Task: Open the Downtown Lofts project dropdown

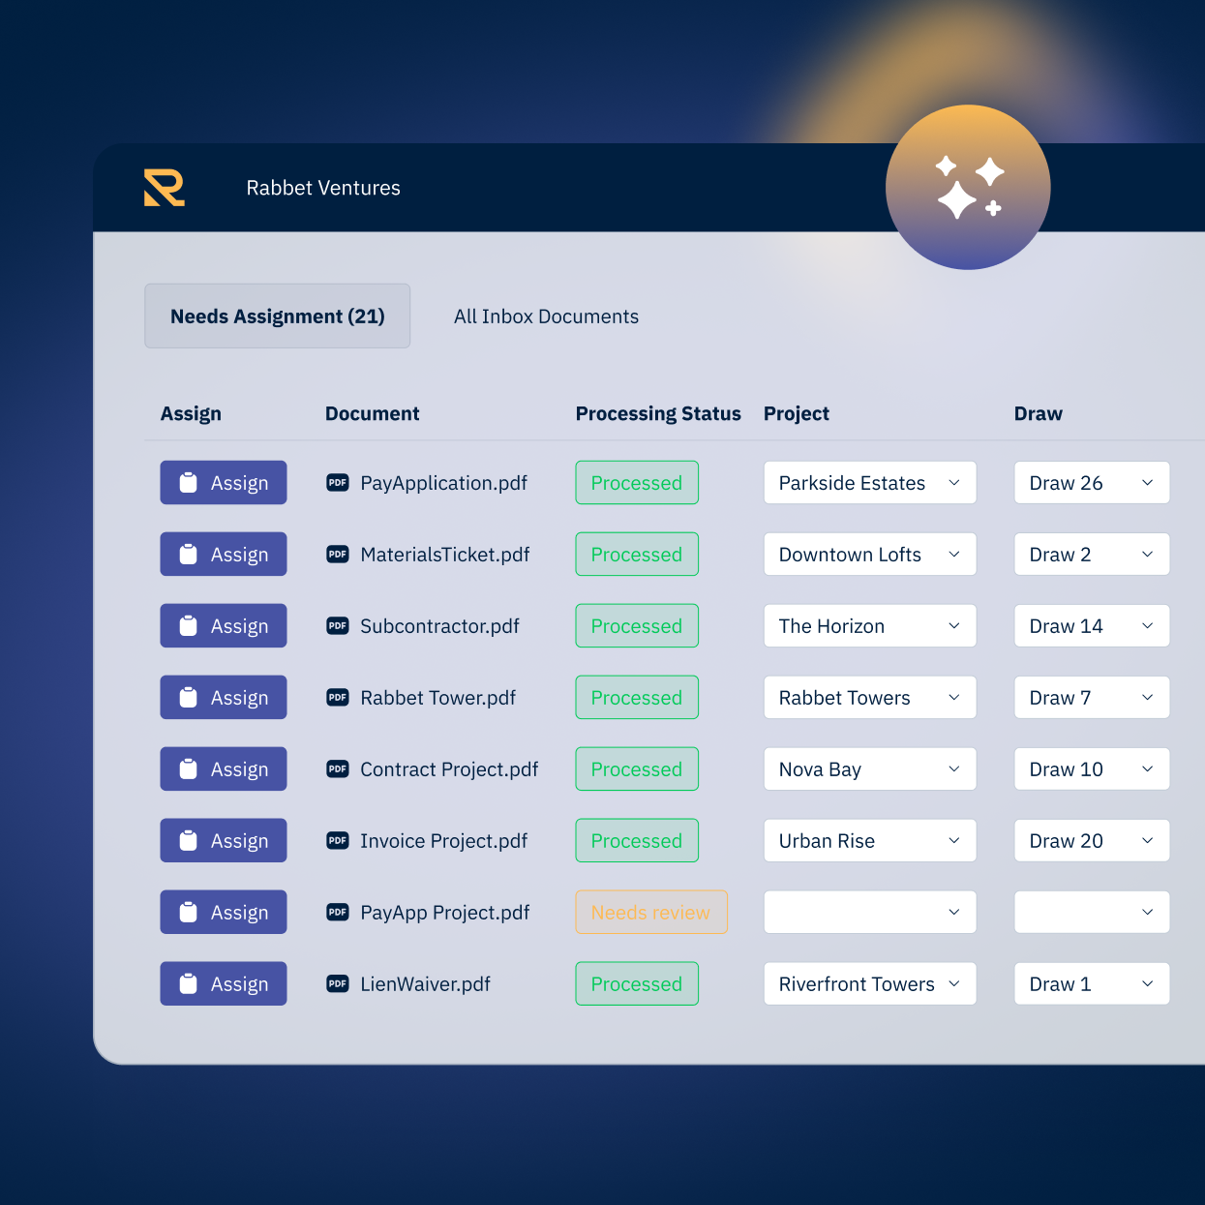Action: (870, 554)
